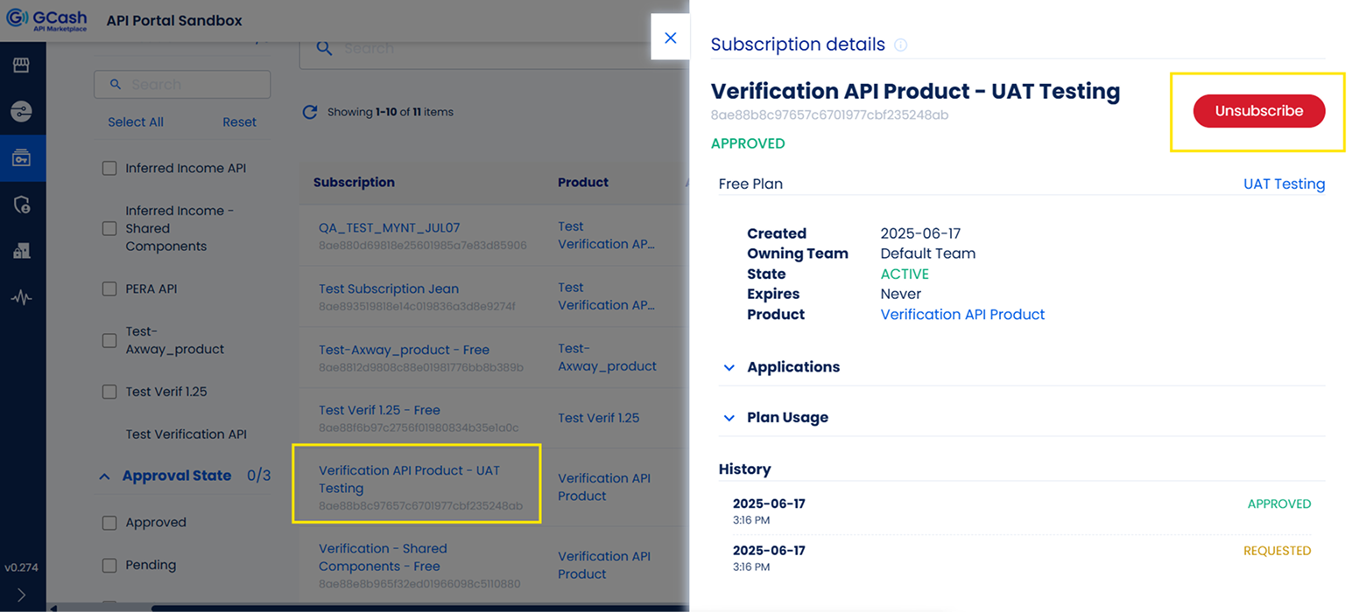Screen dimensions: 1359x612
Task: Click the ACTIVE state value
Action: pyautogui.click(x=905, y=274)
